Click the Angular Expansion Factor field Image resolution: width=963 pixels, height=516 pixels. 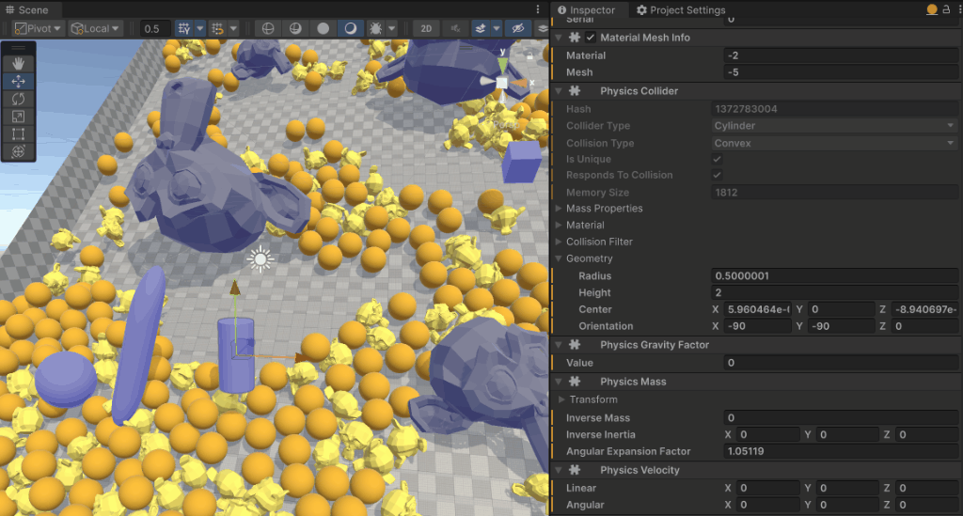[x=841, y=451]
